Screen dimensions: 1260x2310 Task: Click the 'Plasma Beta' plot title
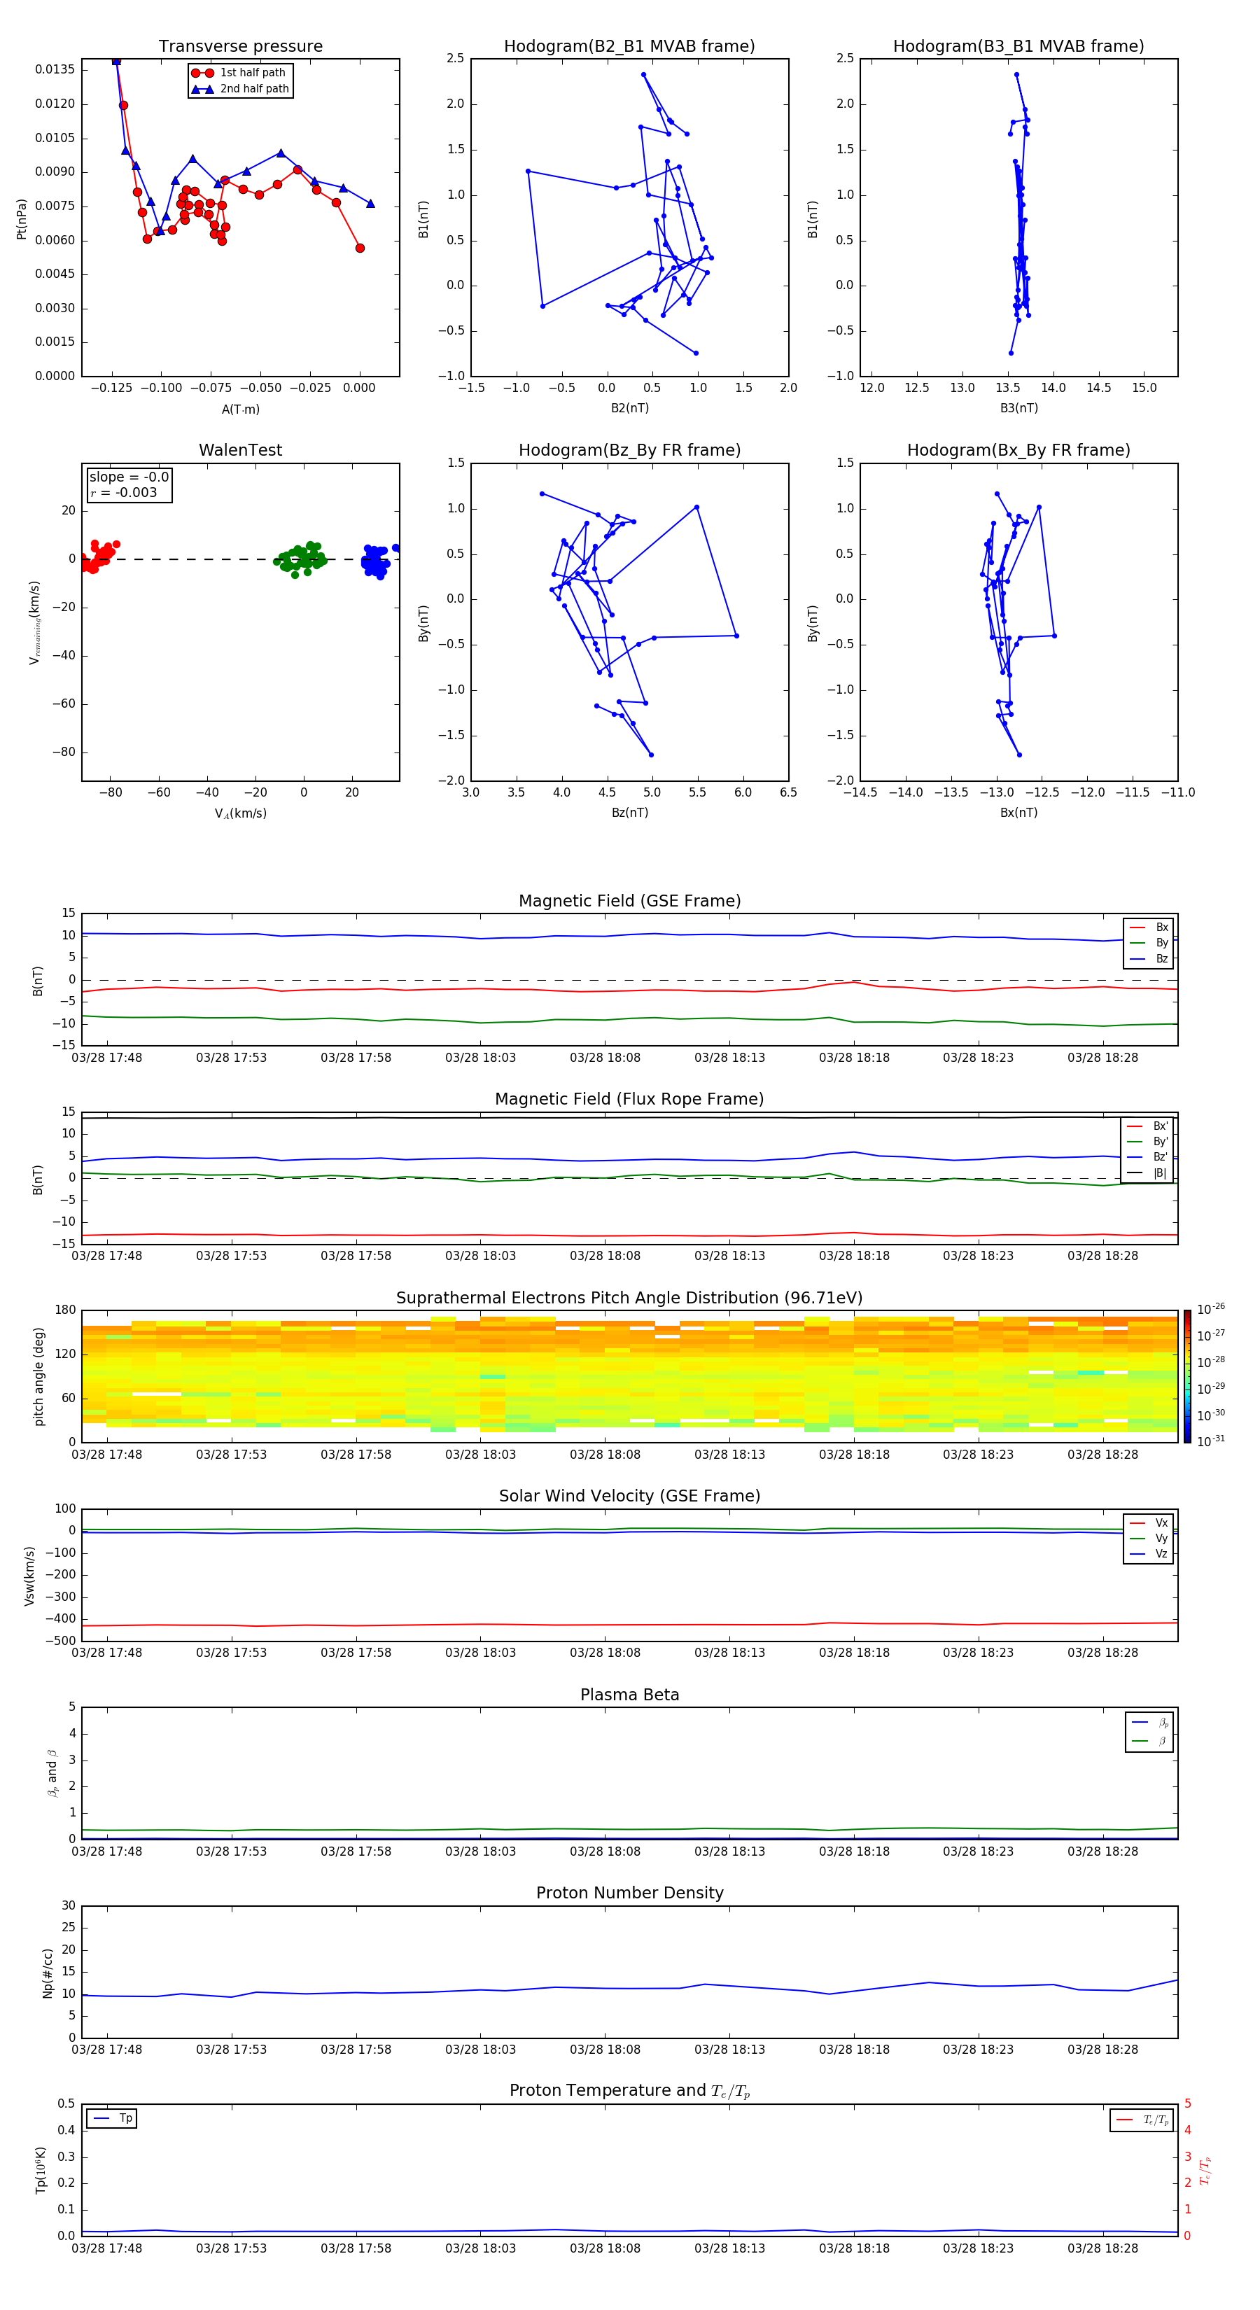629,1695
